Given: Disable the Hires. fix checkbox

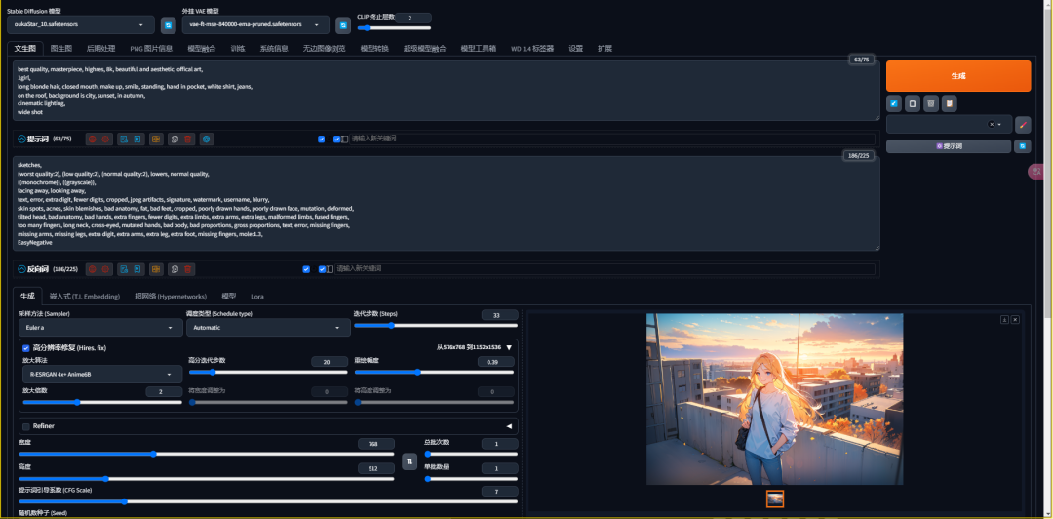Looking at the screenshot, I should pos(25,347).
